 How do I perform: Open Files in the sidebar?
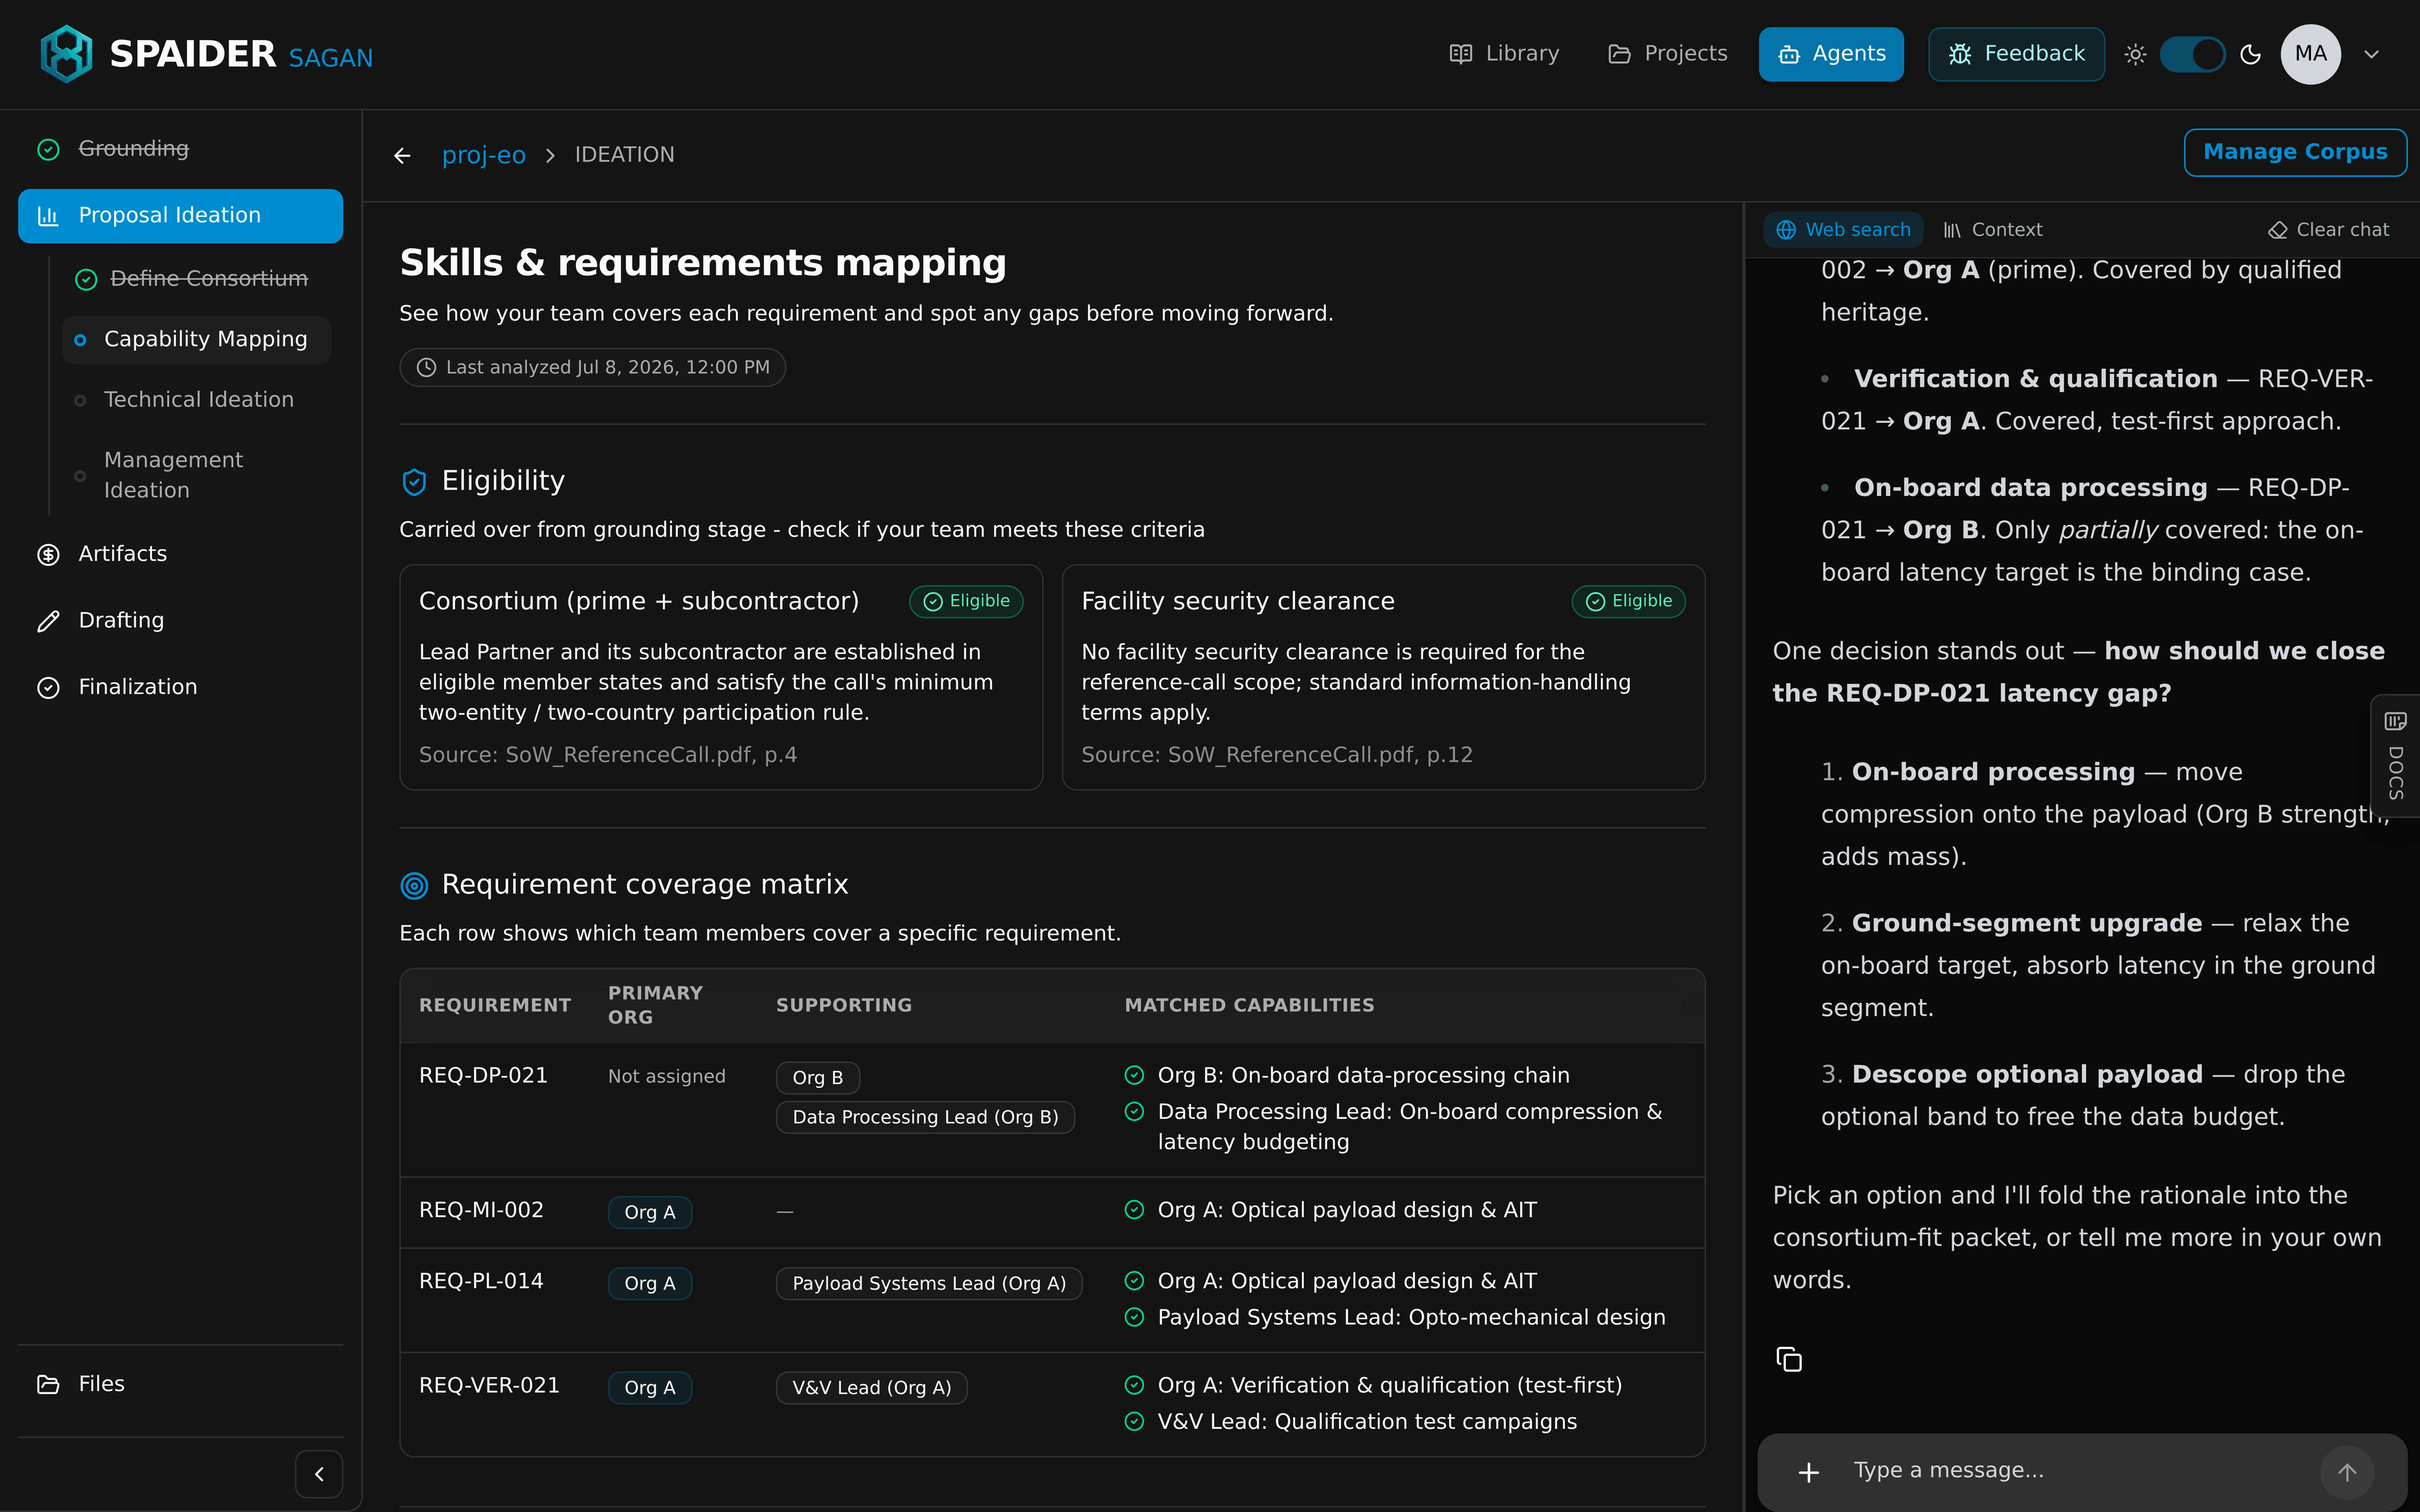click(180, 1384)
